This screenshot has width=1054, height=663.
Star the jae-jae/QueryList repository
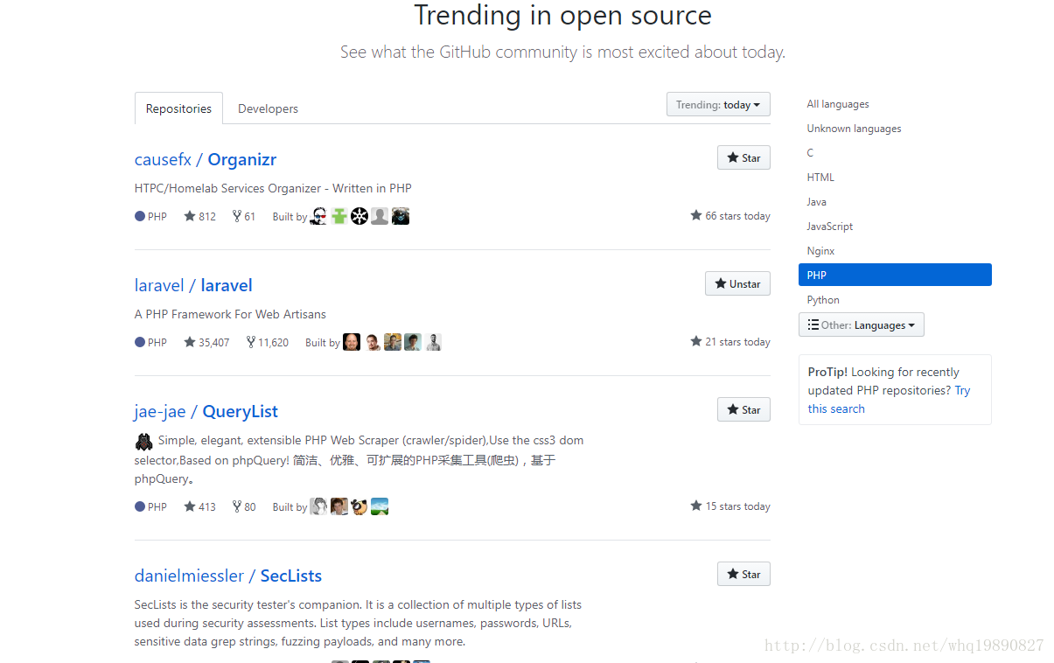(x=743, y=409)
